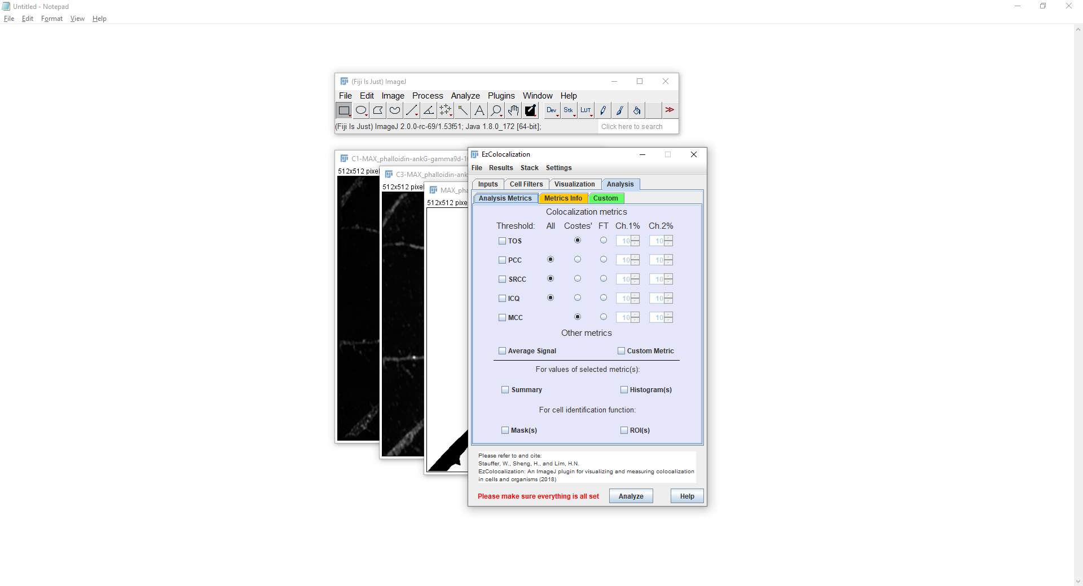The height and width of the screenshot is (586, 1083).
Task: Select Costes' threshold radio for ICQ
Action: (578, 298)
